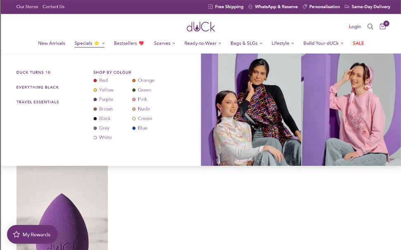This screenshot has width=401, height=250.
Task: Click the Login link
Action: pos(355,26)
